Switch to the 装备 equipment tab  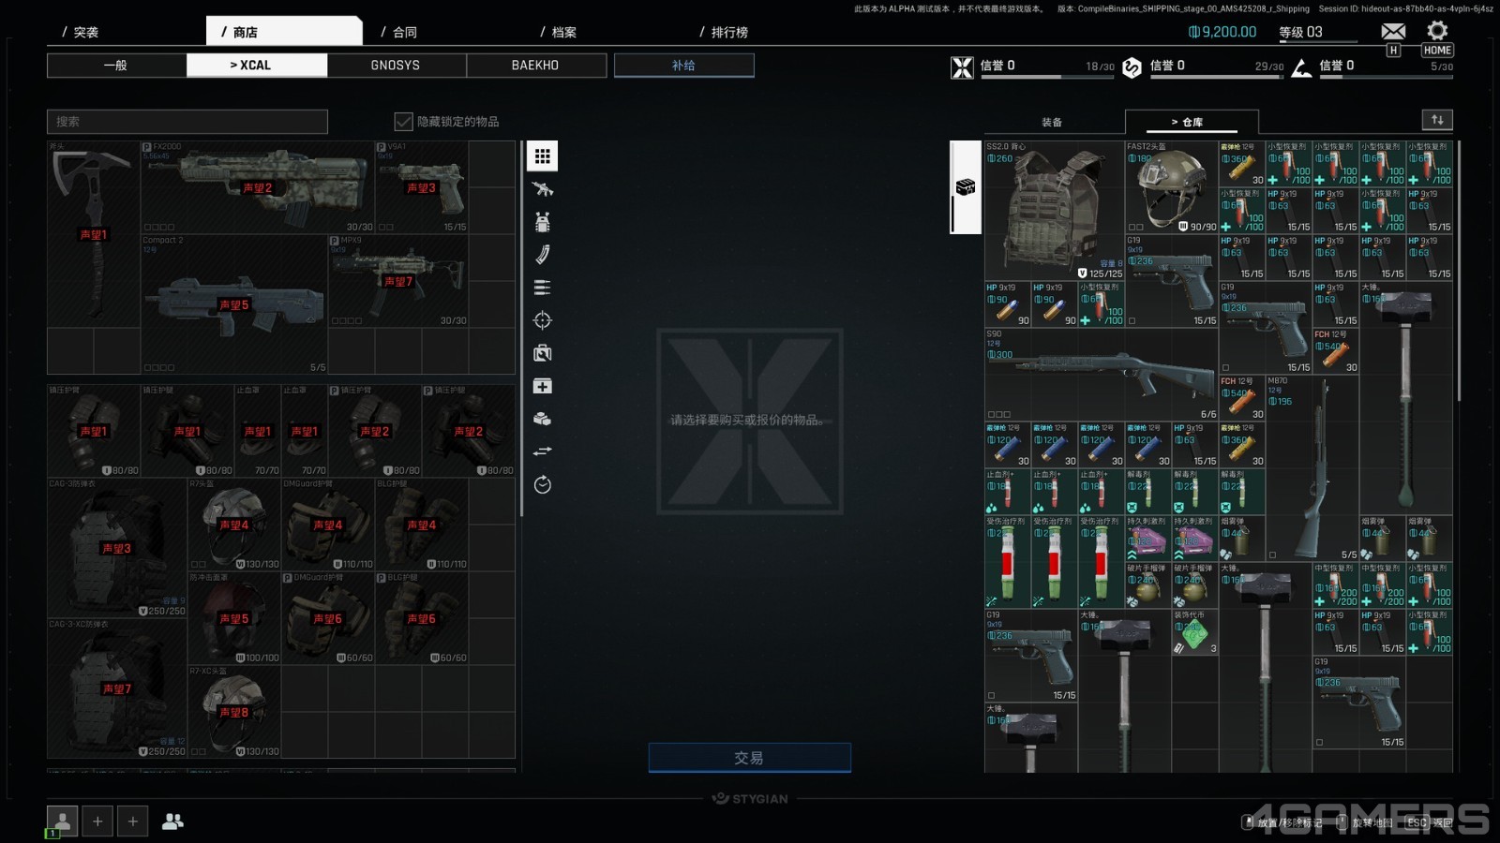pos(1052,123)
